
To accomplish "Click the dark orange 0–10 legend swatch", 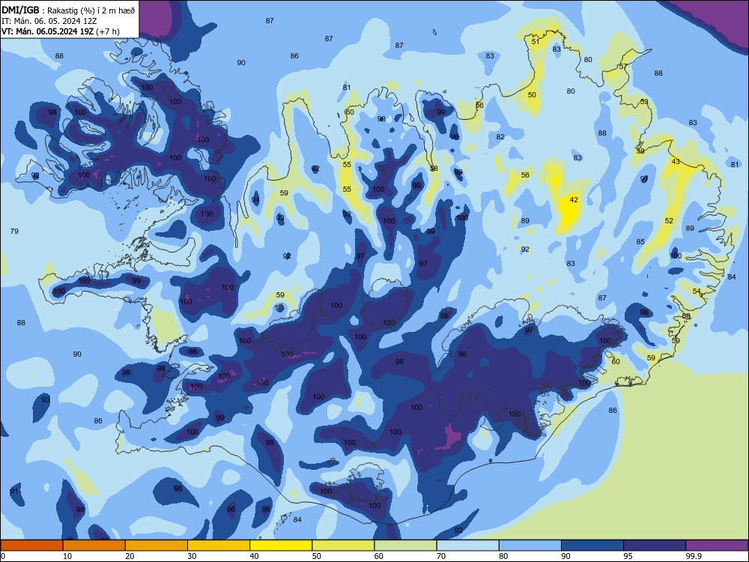I will tap(31, 546).
